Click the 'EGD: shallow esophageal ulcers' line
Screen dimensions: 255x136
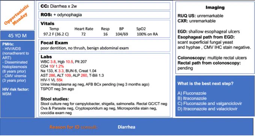click(x=208, y=31)
